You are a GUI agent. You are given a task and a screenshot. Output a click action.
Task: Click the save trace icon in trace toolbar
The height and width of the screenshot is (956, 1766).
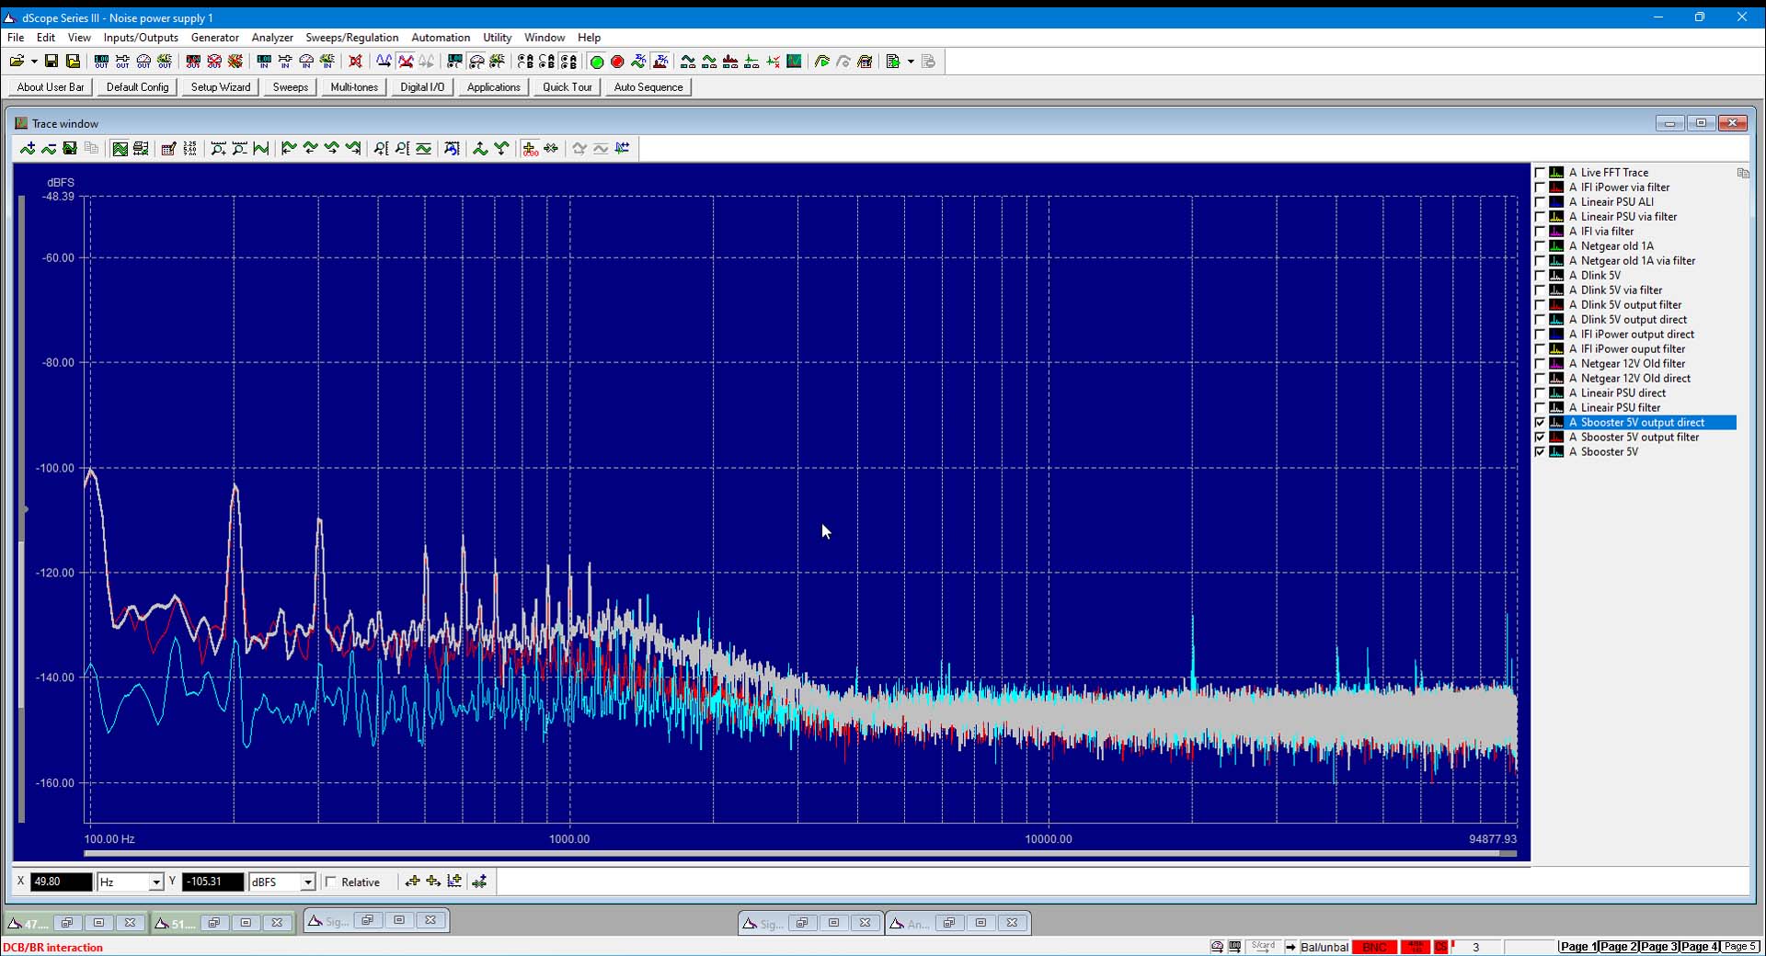coord(70,149)
